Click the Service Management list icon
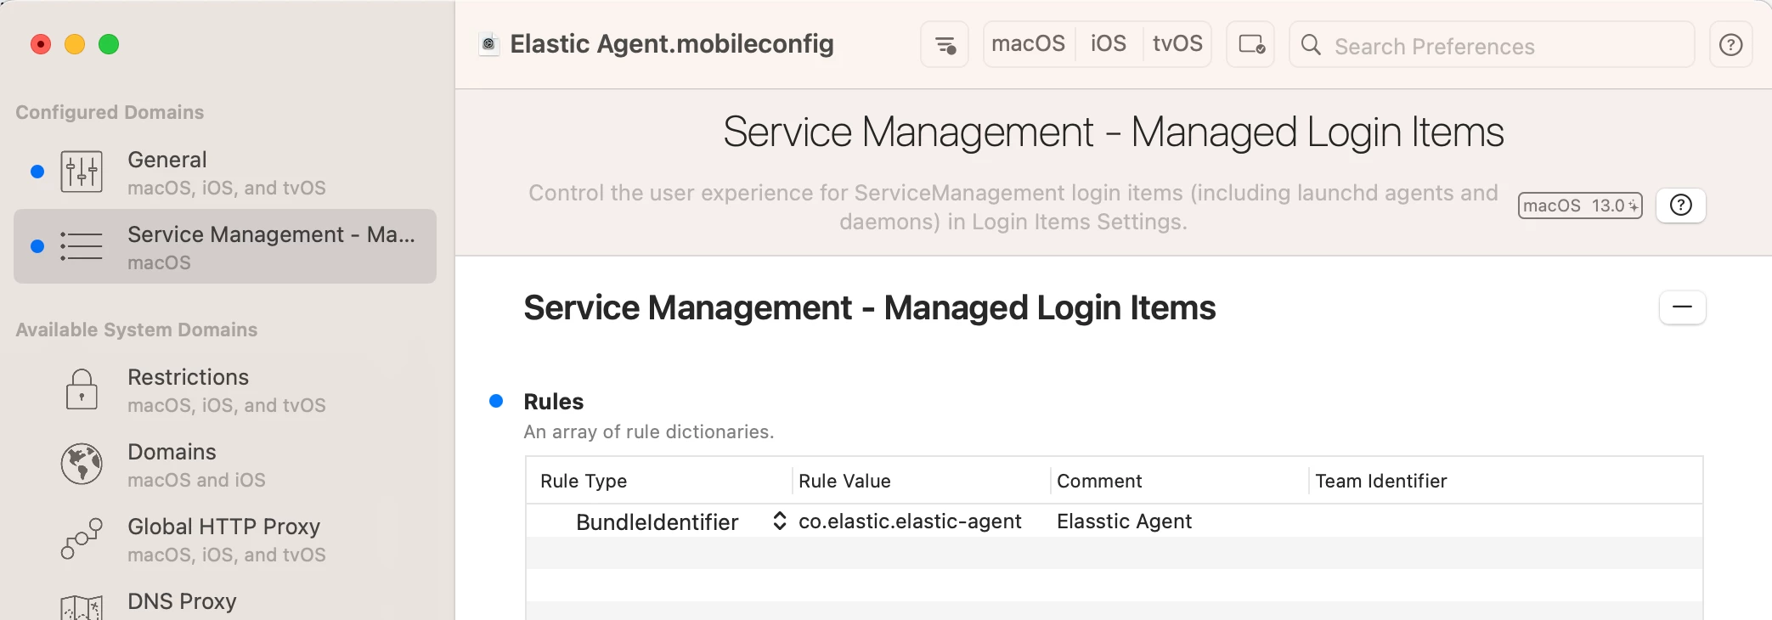 [x=82, y=246]
